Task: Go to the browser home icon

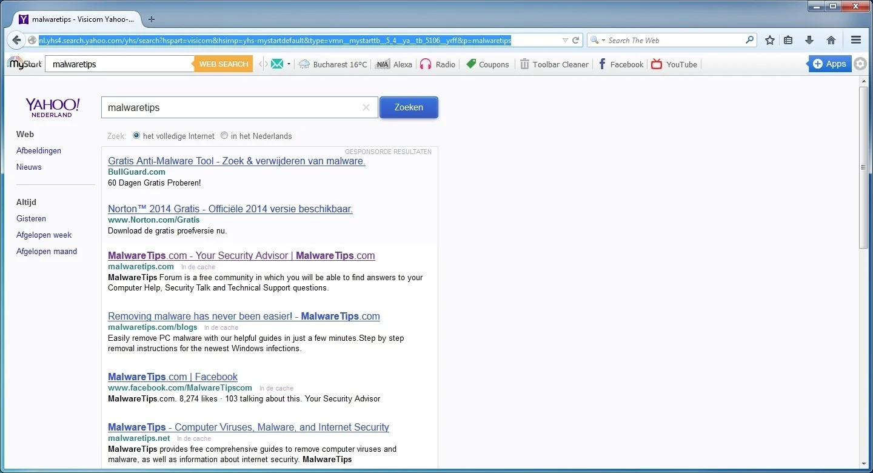Action: pyautogui.click(x=831, y=40)
